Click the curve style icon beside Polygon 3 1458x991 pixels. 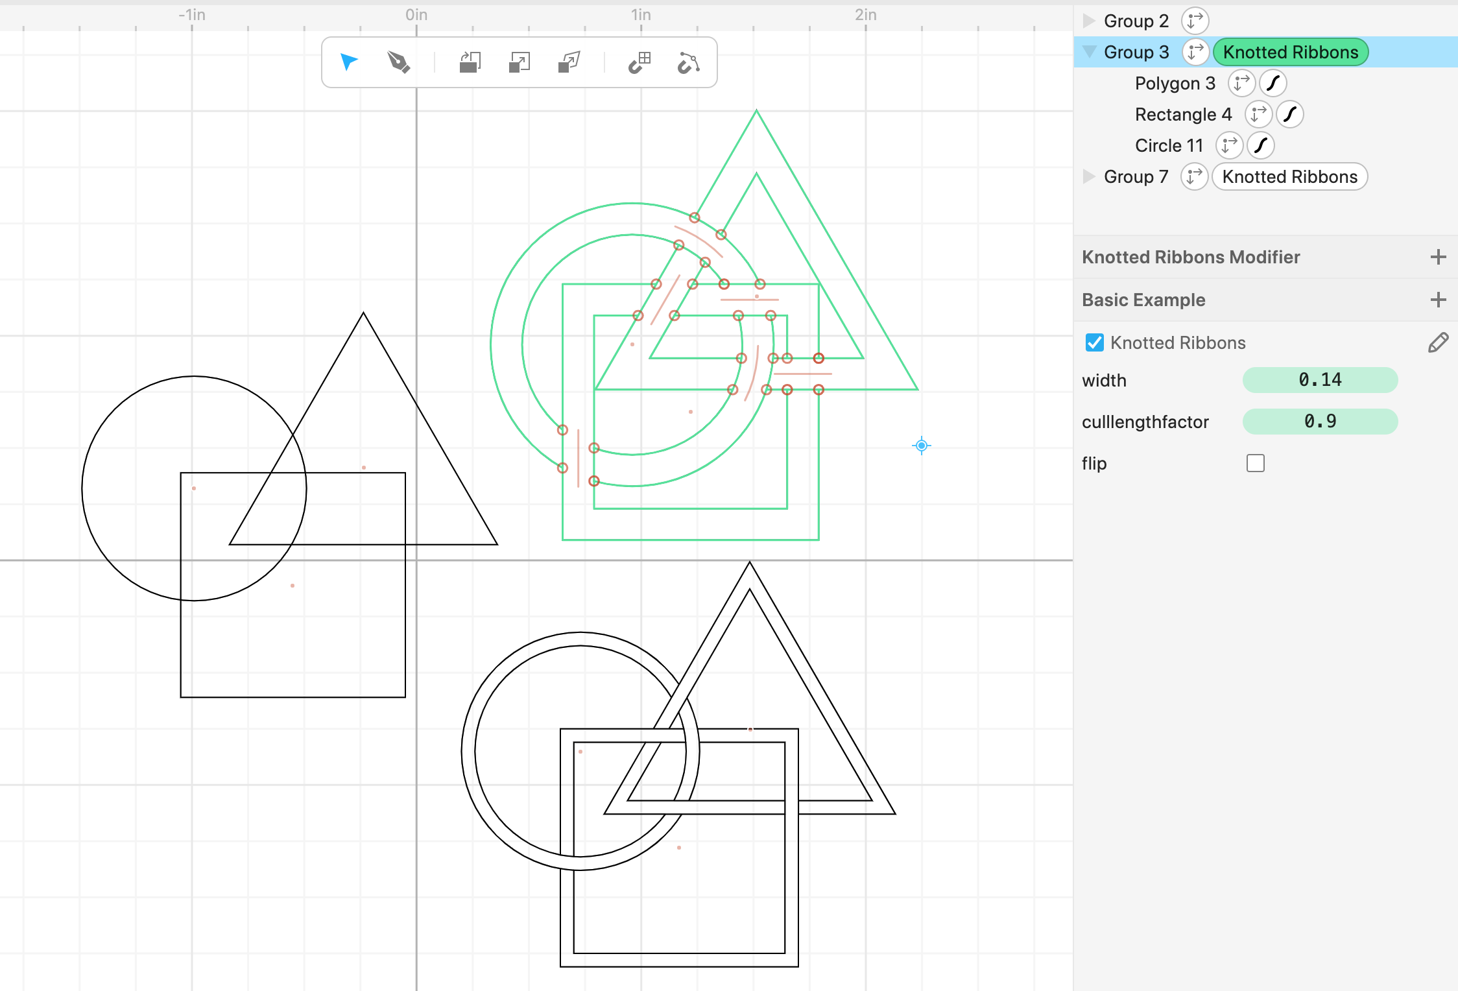(x=1273, y=83)
